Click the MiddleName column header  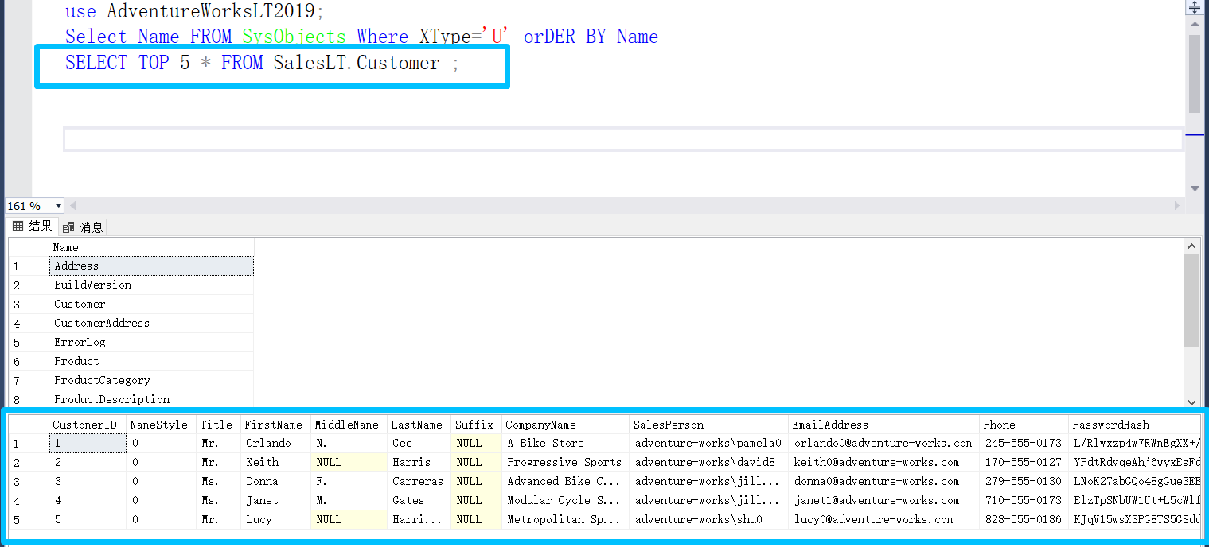coord(349,425)
